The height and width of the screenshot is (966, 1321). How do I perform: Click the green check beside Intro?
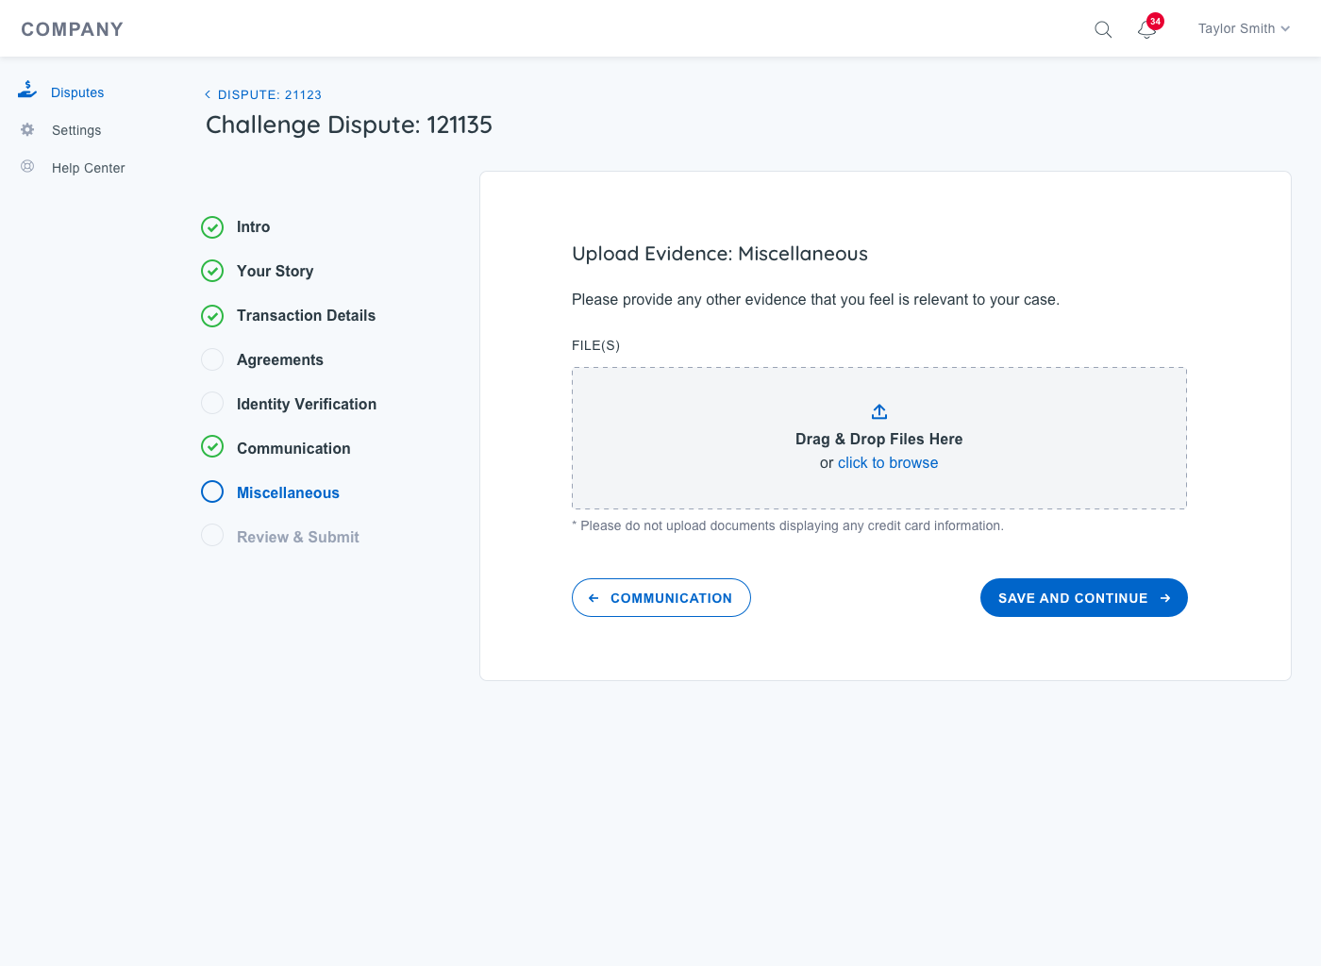212,227
